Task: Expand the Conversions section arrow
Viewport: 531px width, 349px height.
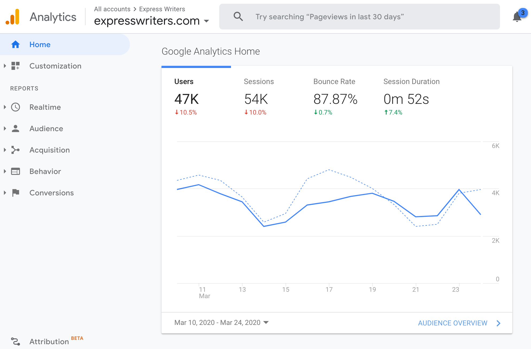Action: pyautogui.click(x=5, y=193)
